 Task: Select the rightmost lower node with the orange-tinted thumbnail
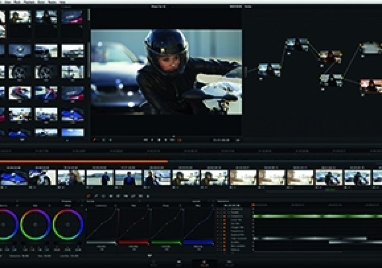click(x=371, y=86)
